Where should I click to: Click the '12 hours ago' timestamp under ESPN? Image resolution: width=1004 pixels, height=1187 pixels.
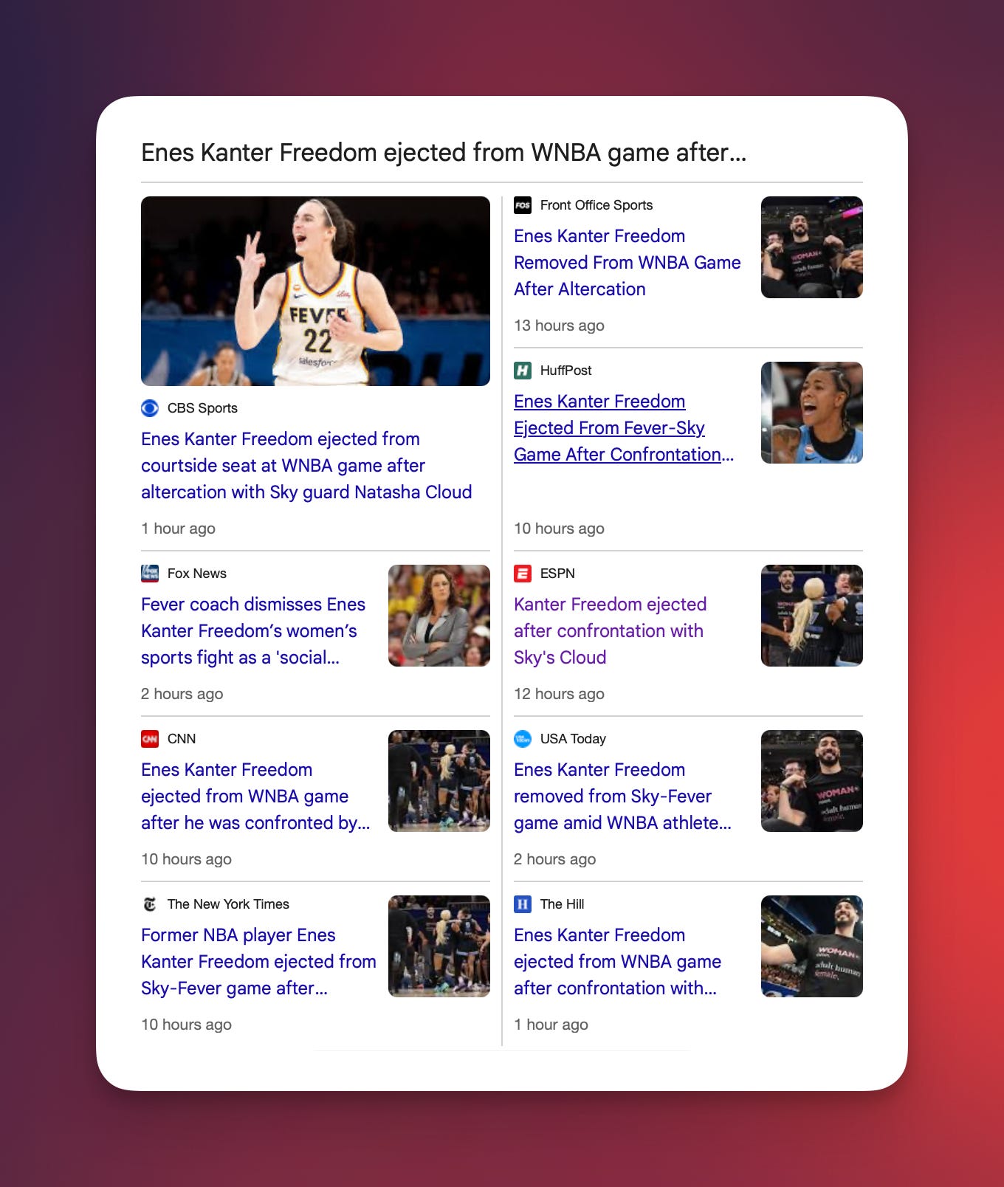tap(559, 694)
